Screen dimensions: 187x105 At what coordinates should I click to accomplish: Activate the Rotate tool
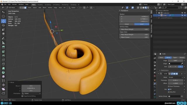point(4,25)
